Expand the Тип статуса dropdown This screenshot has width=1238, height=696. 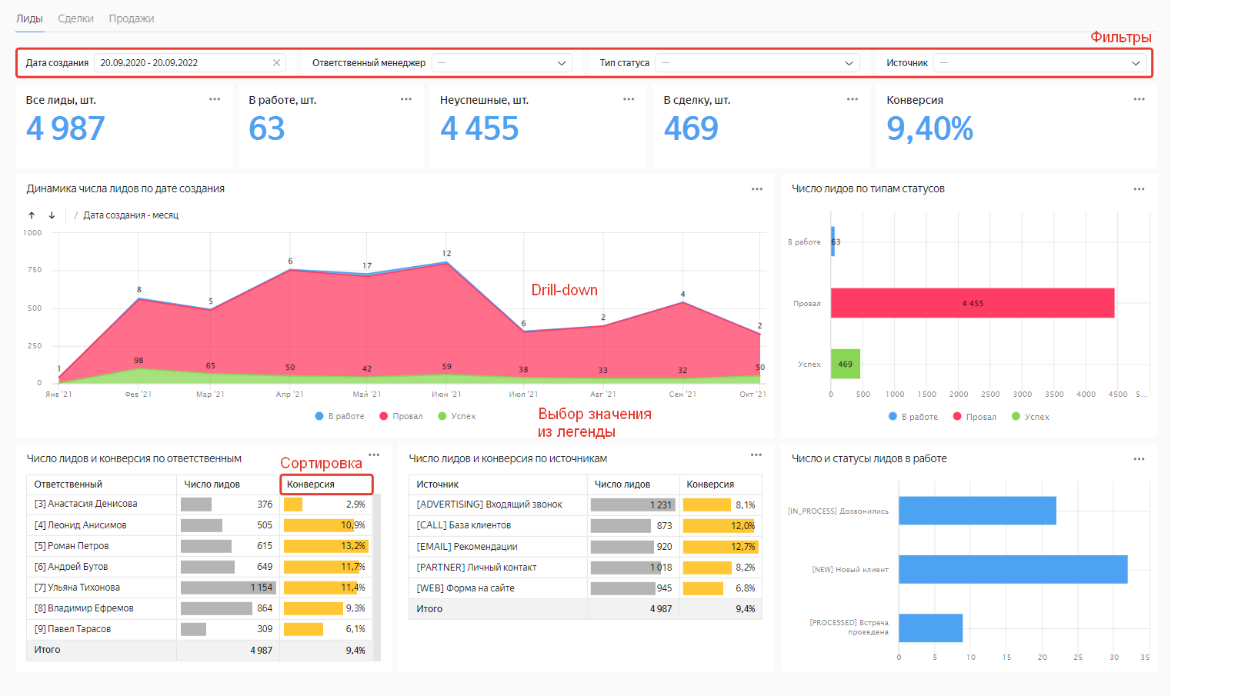[x=757, y=63]
